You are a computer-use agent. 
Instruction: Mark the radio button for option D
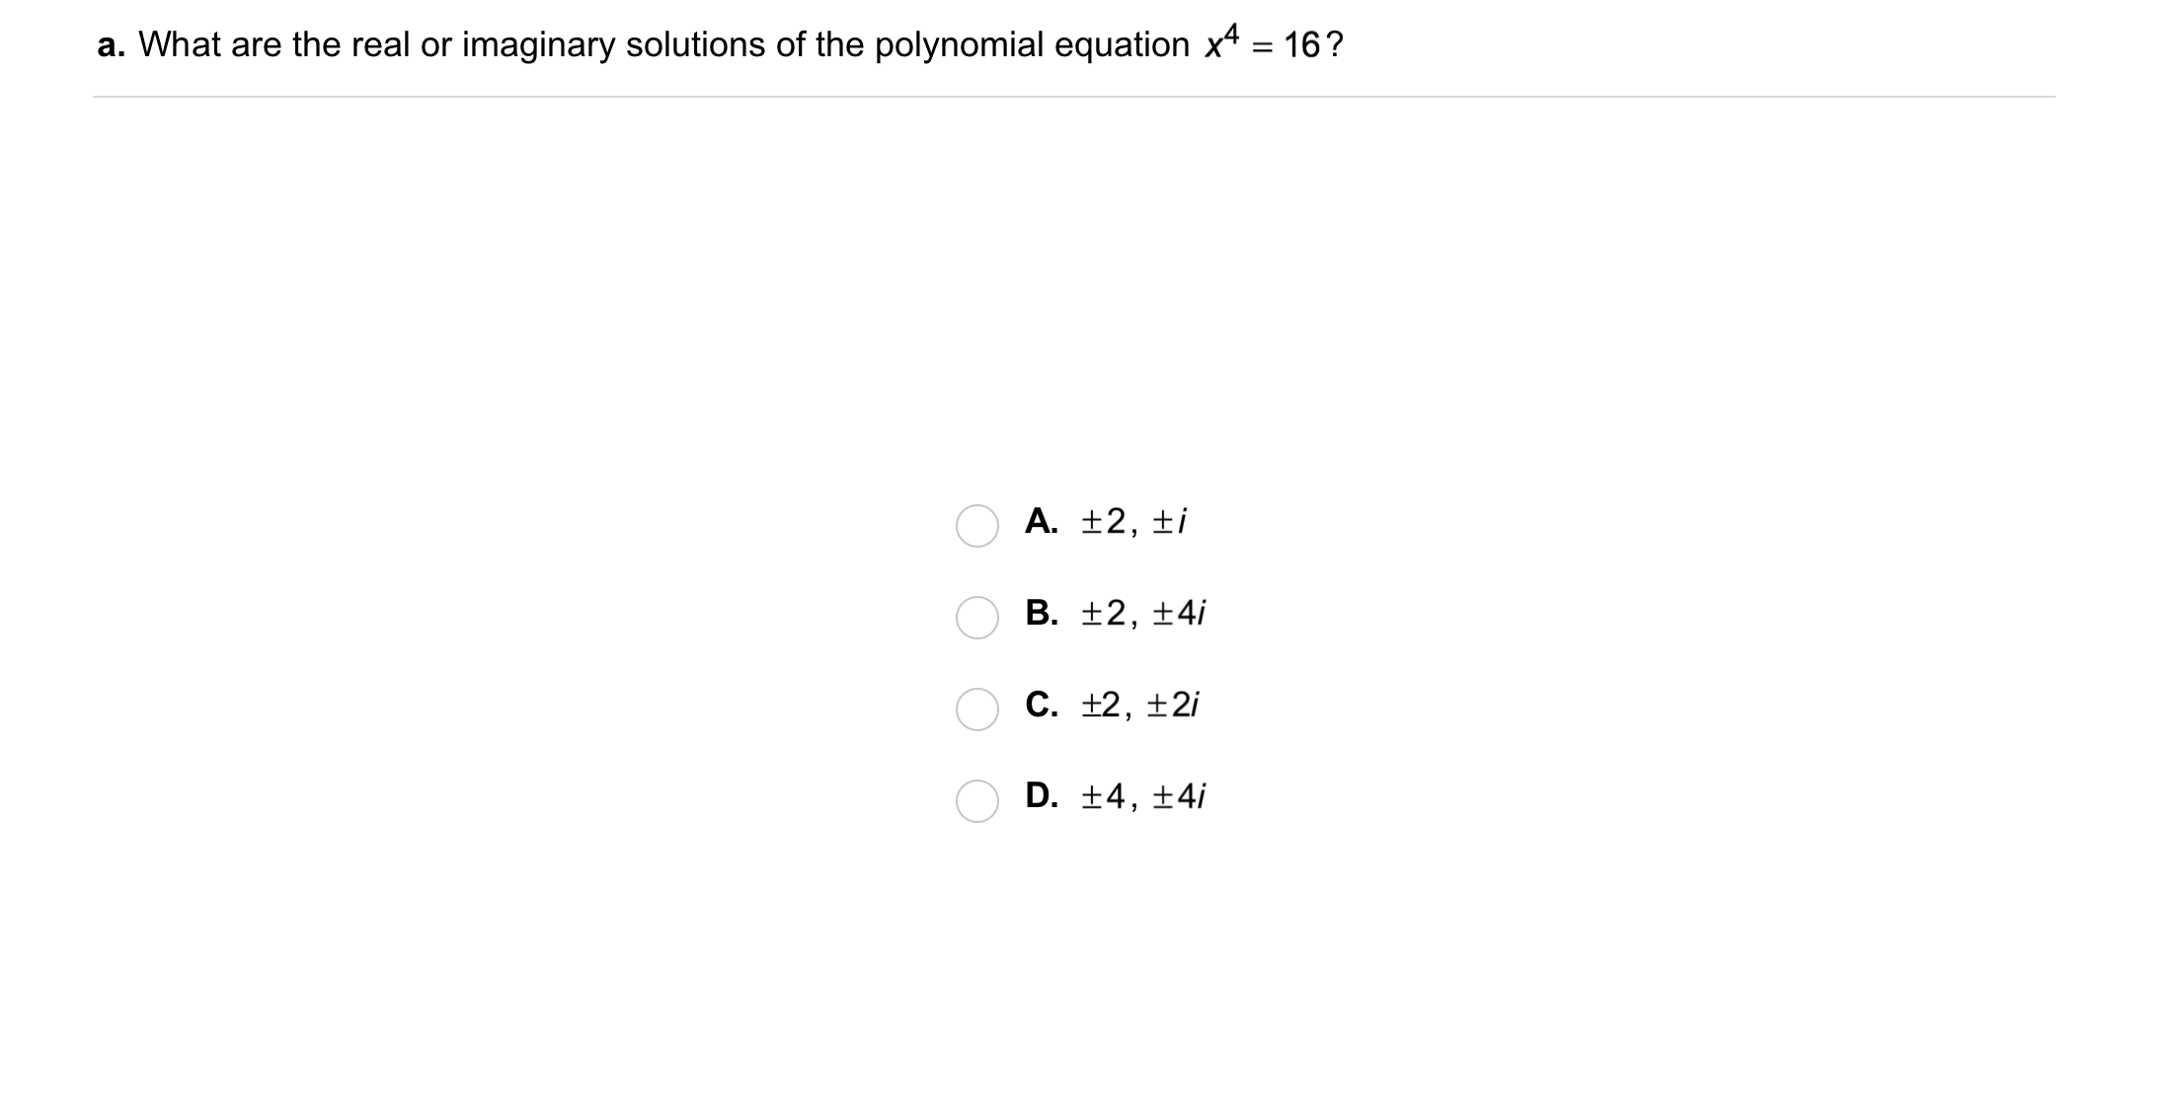(x=976, y=801)
